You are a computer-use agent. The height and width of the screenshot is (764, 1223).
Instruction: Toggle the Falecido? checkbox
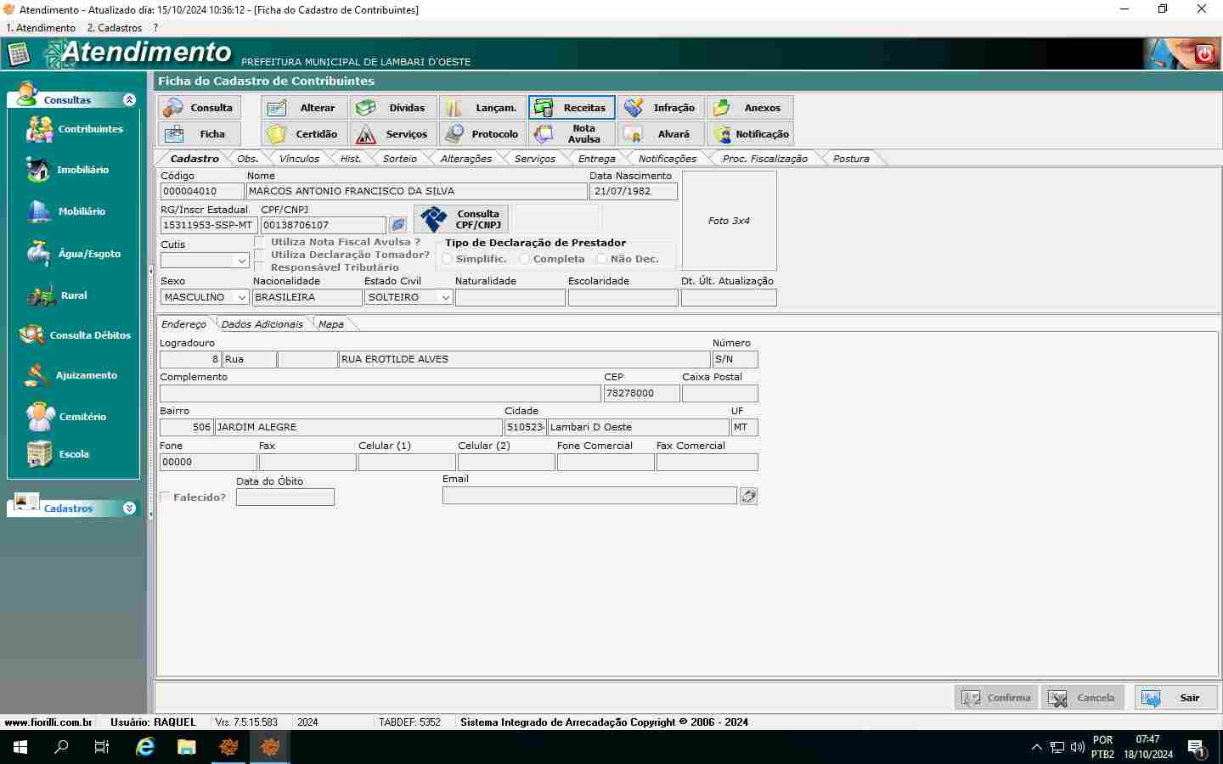pyautogui.click(x=166, y=497)
